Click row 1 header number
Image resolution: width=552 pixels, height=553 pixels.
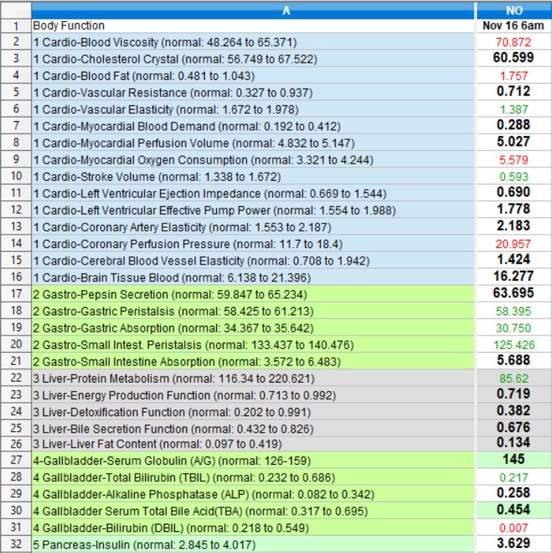15,26
